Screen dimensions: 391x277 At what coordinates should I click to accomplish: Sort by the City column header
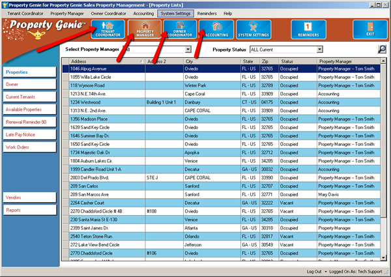point(212,61)
